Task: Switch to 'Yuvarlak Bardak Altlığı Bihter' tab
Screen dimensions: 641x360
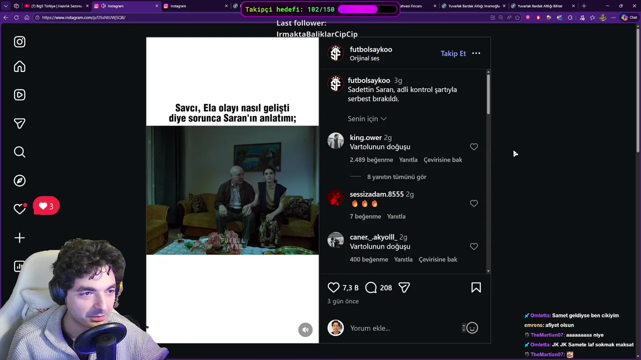Action: click(x=542, y=6)
